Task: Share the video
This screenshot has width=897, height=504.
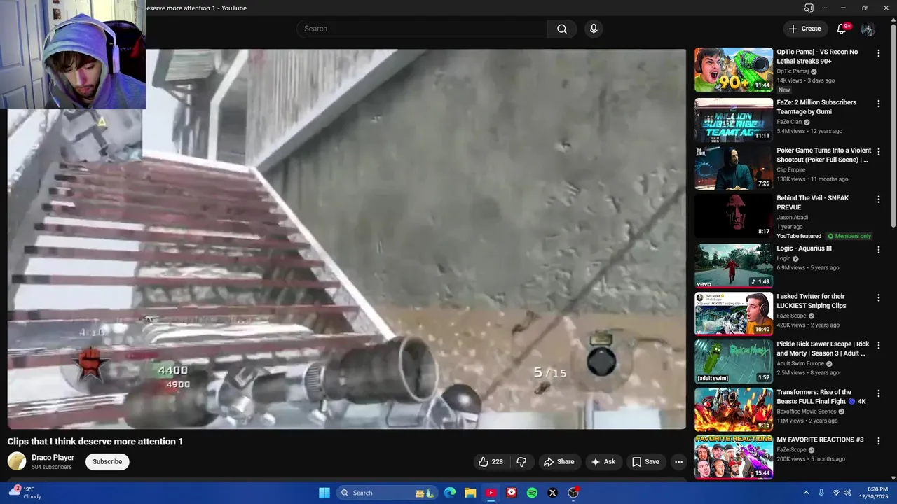Action: click(x=559, y=462)
